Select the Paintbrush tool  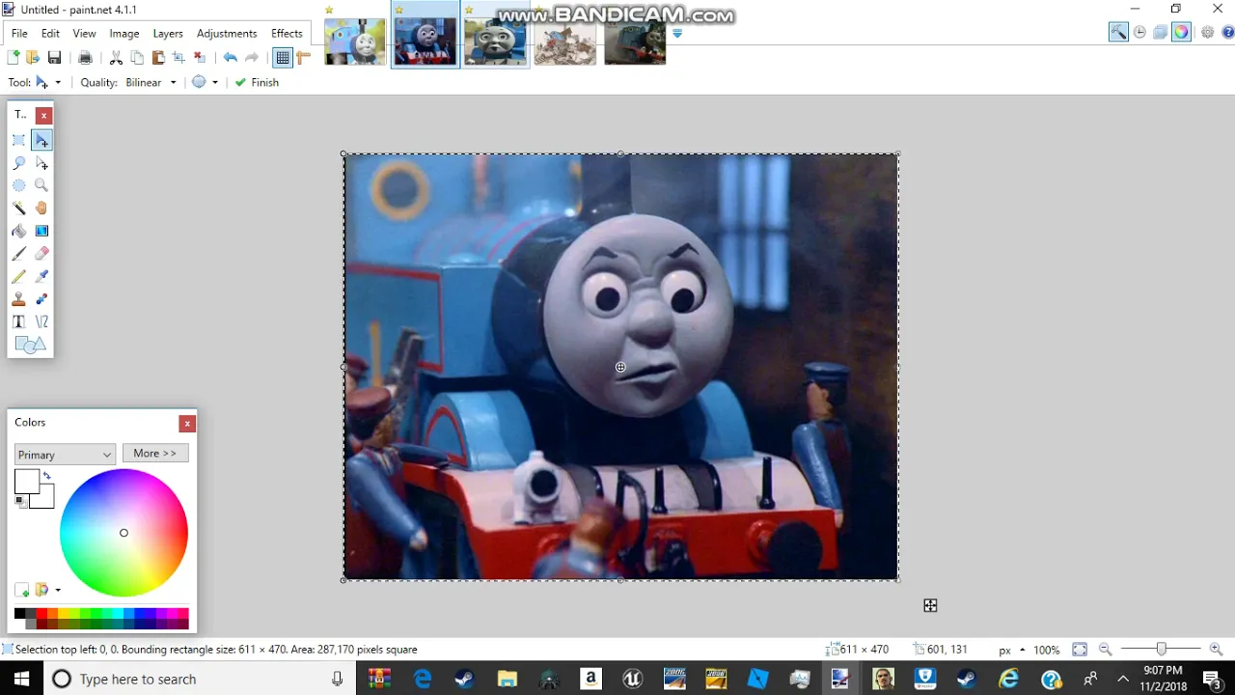coord(18,253)
